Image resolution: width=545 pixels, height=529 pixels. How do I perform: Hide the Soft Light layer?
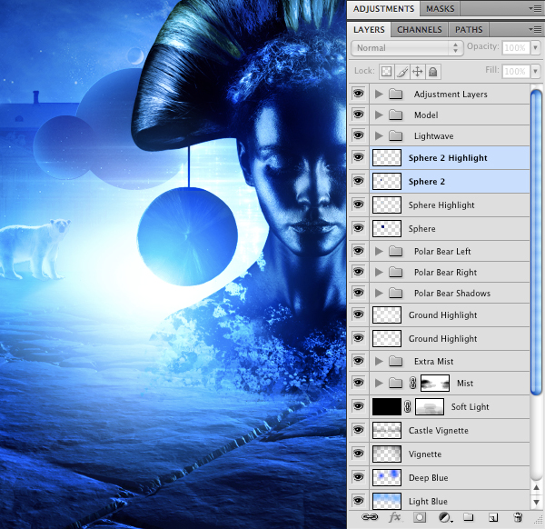[x=359, y=406]
